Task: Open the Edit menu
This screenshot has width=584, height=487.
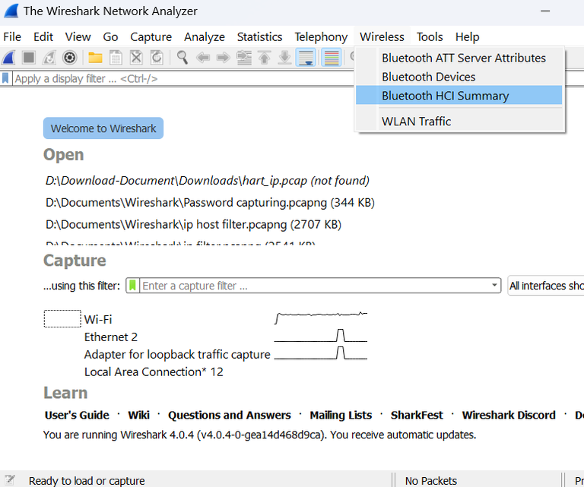Action: pos(43,36)
